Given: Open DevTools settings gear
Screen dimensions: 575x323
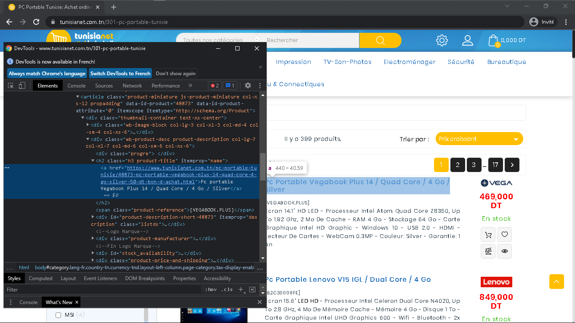Looking at the screenshot, I should [248, 85].
